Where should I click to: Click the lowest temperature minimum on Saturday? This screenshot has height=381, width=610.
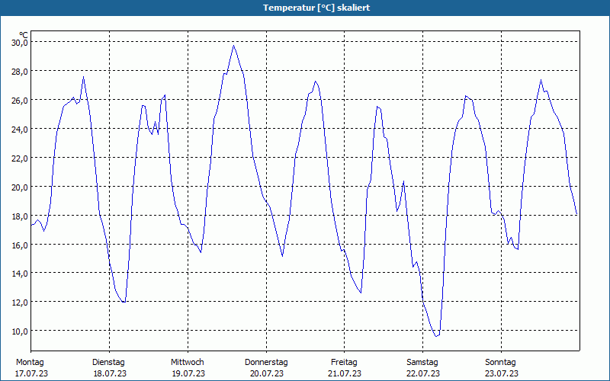click(436, 336)
